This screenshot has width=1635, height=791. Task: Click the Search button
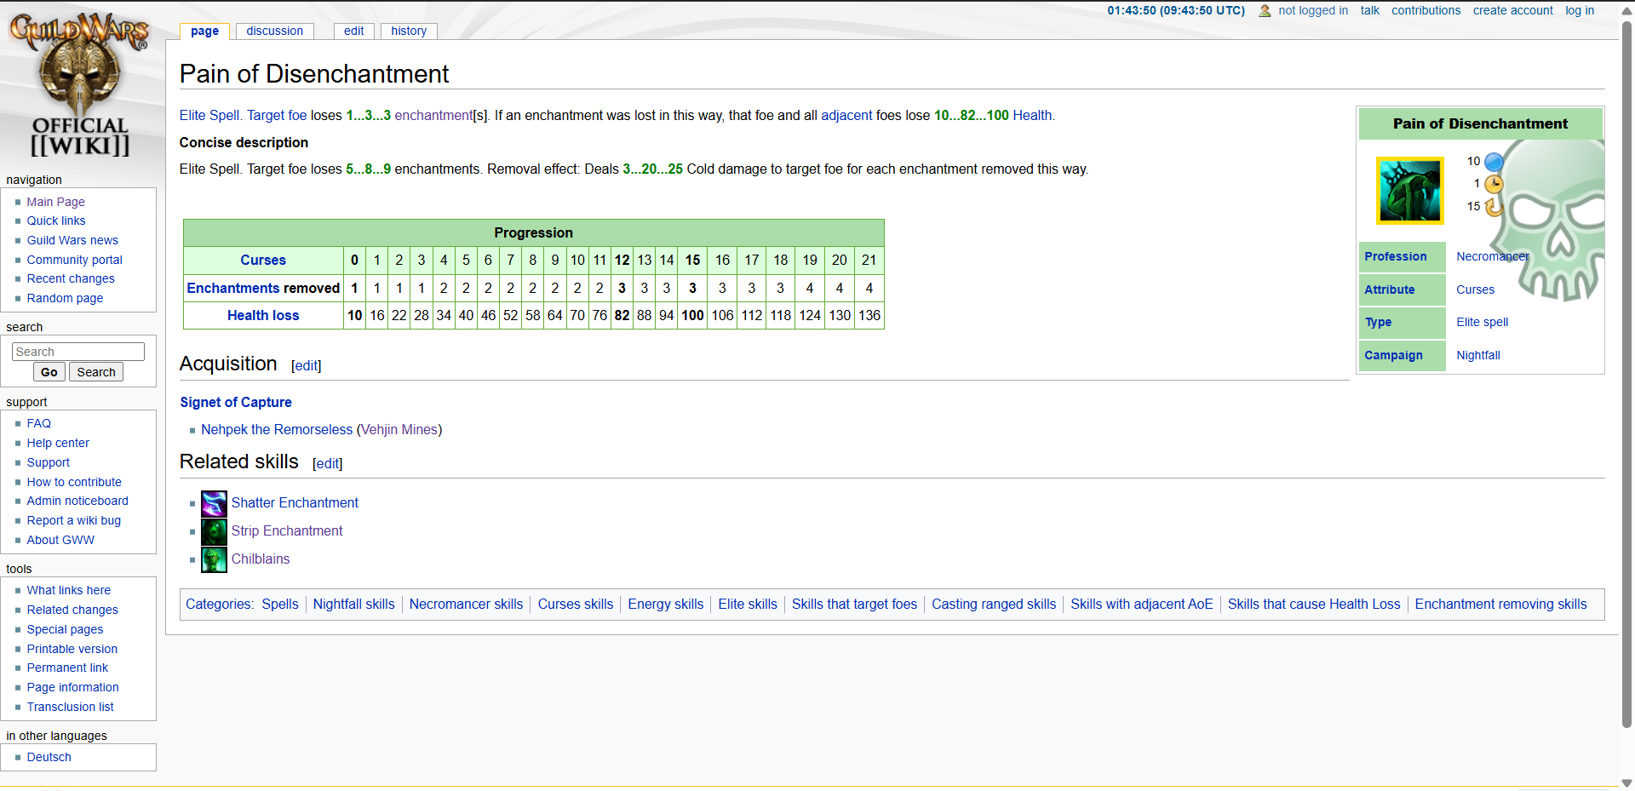tap(96, 372)
